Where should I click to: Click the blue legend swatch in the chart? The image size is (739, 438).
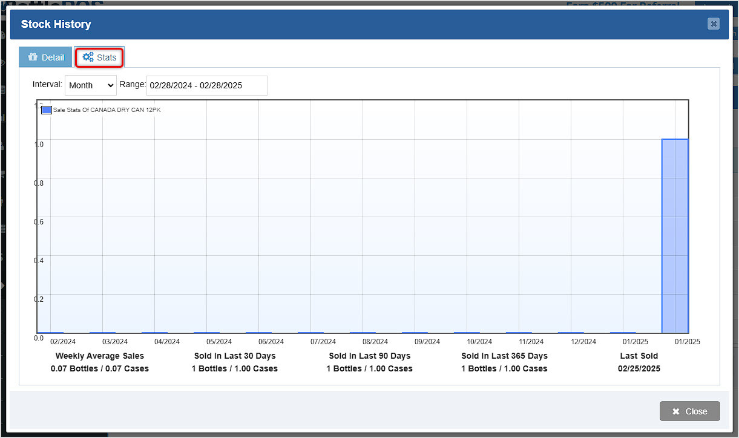point(45,109)
